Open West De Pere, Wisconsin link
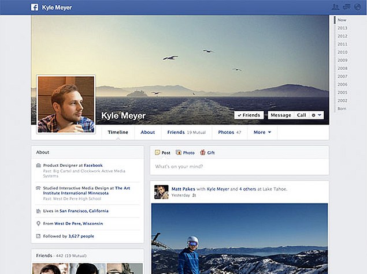 pos(79,224)
